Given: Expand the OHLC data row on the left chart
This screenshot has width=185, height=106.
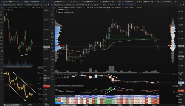Looking at the screenshot, I should click(5, 7).
